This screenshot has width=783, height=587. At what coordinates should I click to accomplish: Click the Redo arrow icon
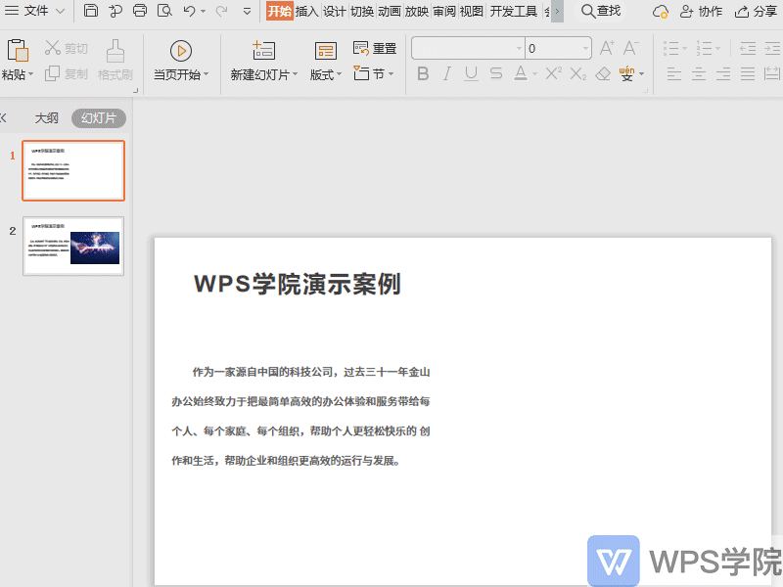[221, 11]
